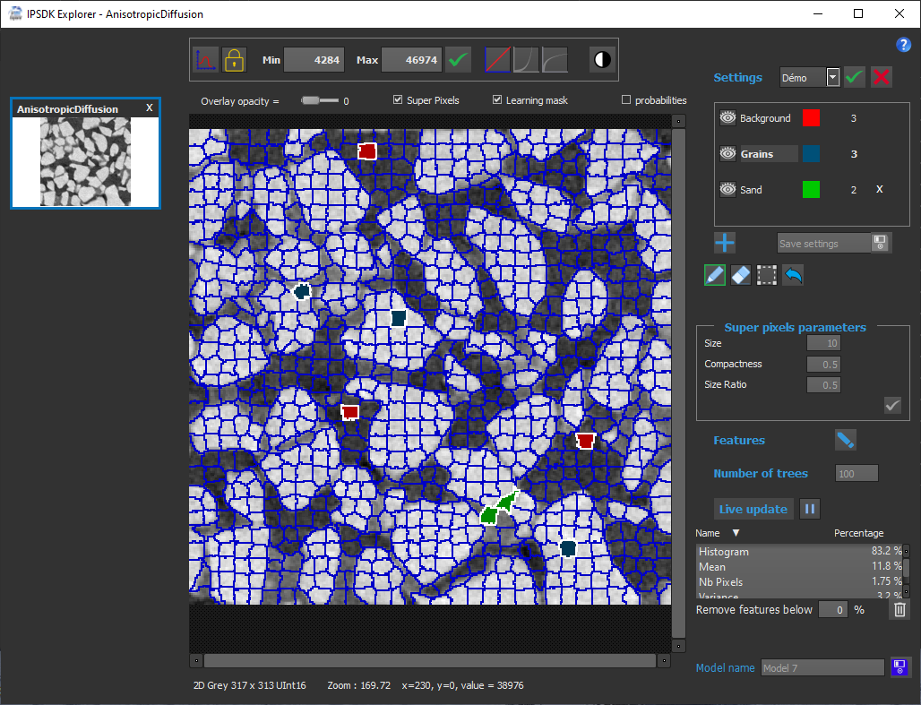
Task: Open the Features edit pencil icon
Action: point(846,440)
